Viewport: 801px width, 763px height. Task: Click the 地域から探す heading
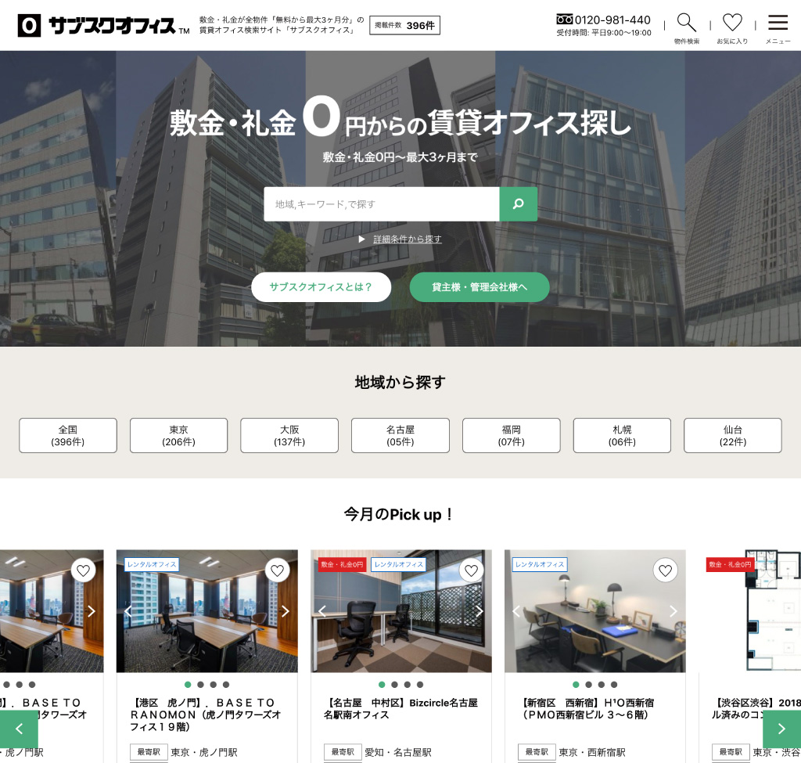(400, 382)
